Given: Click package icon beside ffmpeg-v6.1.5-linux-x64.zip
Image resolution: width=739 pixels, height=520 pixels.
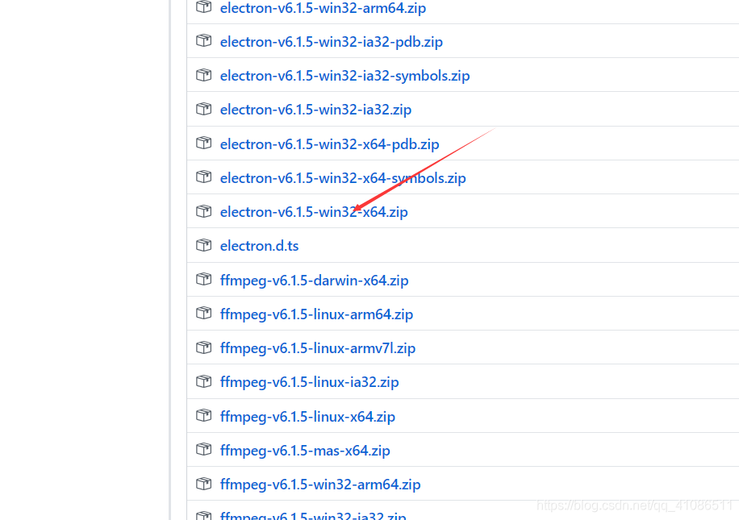Looking at the screenshot, I should [x=203, y=415].
